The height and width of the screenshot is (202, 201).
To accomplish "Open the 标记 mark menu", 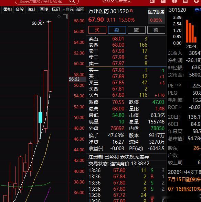I will click(55, 10).
